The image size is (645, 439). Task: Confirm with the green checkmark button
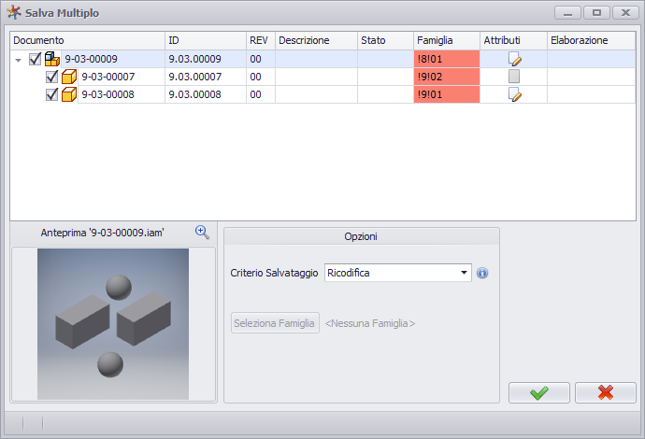tap(538, 392)
